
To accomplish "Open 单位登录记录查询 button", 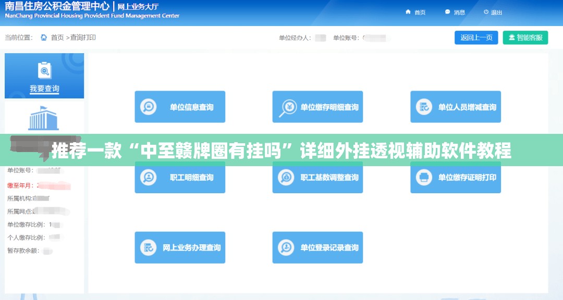I will [x=317, y=247].
